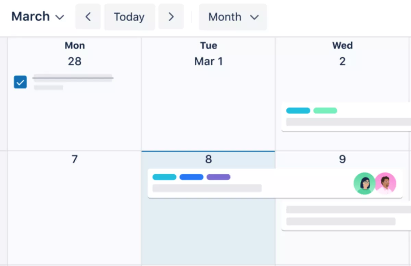
Task: Open the March month picker dropdown
Action: tap(38, 16)
